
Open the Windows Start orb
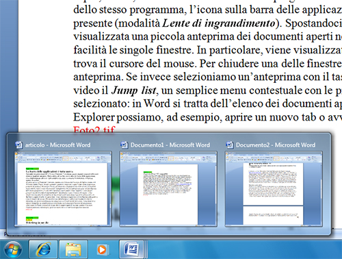coord(13,249)
